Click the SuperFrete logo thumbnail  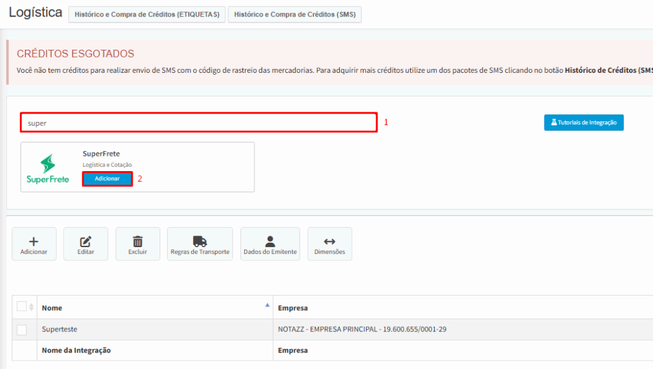point(48,169)
